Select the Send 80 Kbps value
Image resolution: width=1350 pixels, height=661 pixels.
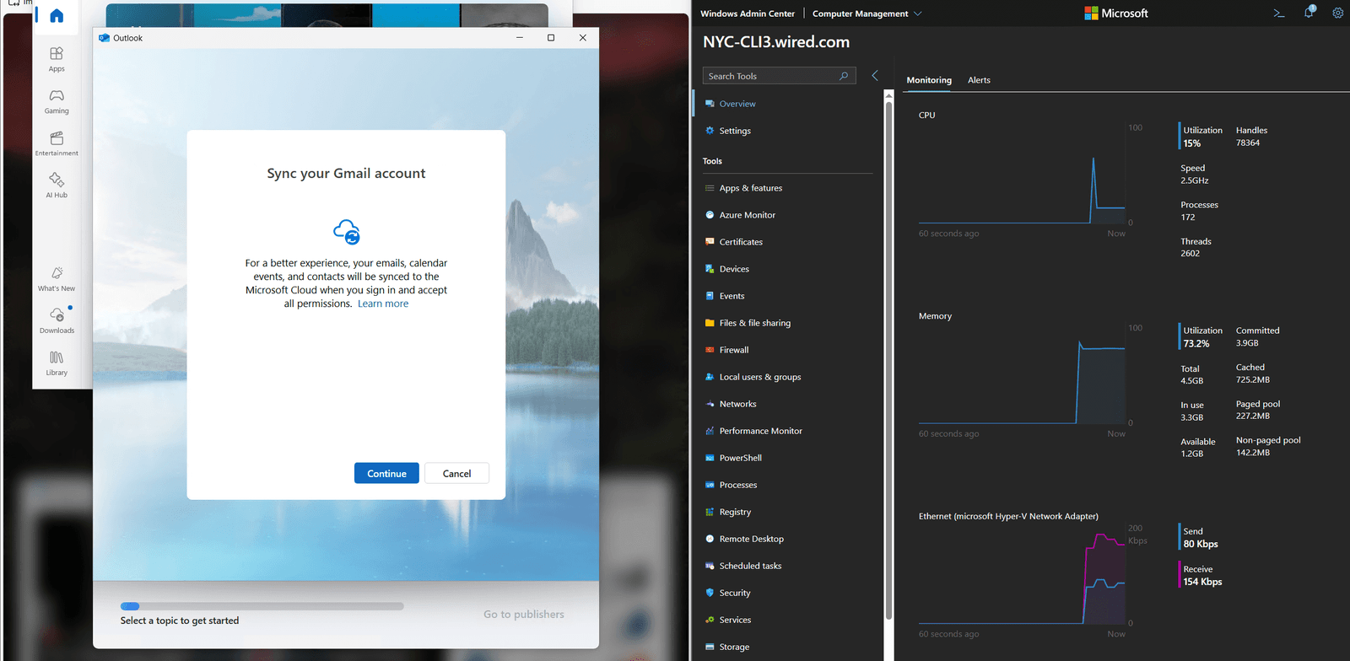click(x=1201, y=544)
